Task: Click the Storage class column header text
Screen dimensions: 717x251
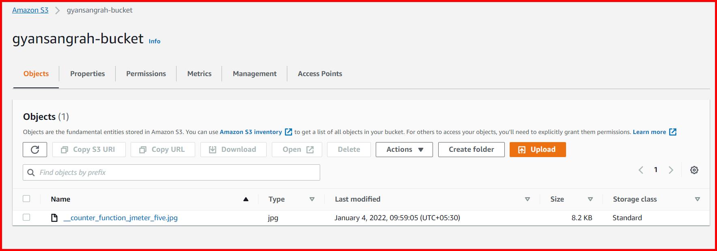Action: (635, 199)
